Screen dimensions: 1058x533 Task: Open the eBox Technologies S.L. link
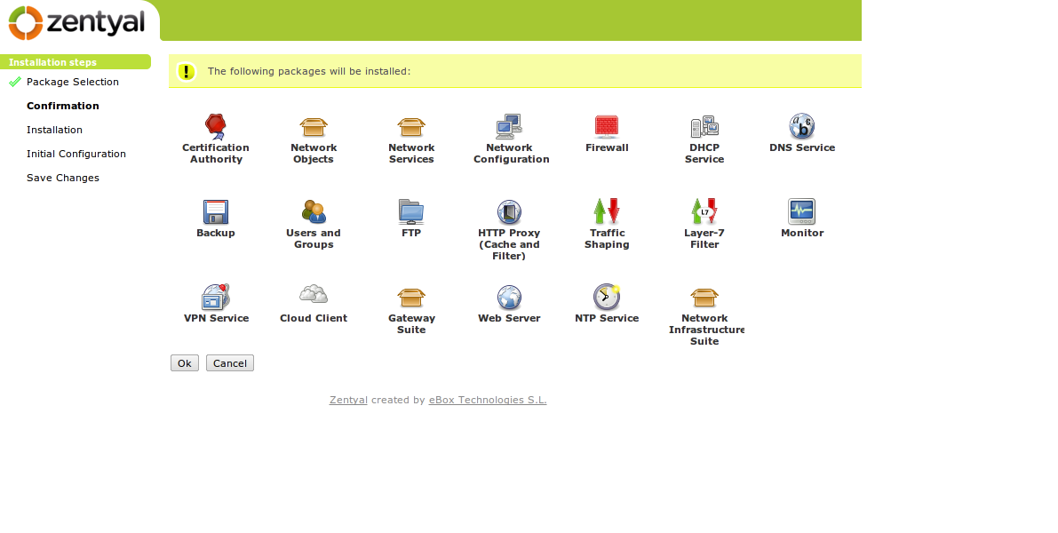tap(488, 400)
